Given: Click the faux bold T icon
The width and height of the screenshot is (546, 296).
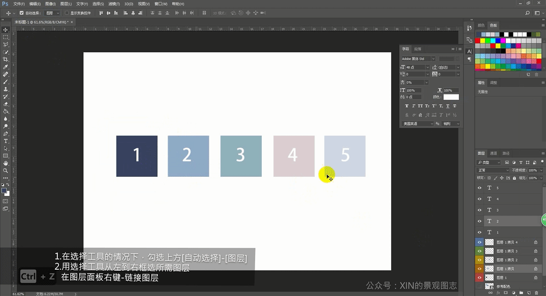Looking at the screenshot, I should [407, 106].
